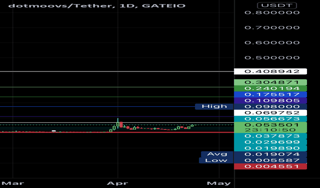Click the High label tag
This screenshot has height=188, width=320.
(x=214, y=107)
